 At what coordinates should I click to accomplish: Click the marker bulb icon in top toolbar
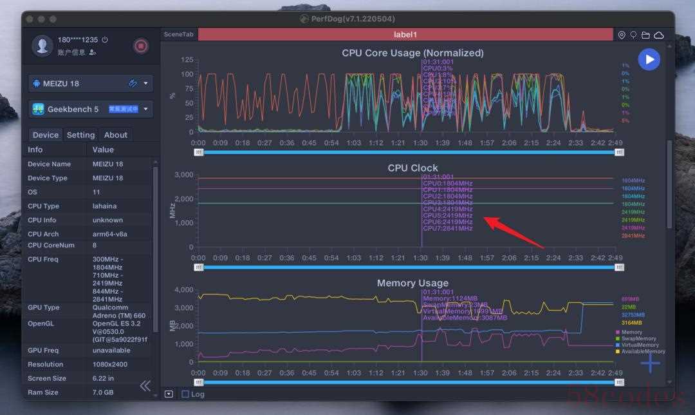(x=633, y=35)
